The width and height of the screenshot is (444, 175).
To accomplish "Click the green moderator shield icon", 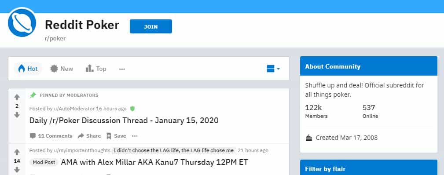I will coord(132,109).
